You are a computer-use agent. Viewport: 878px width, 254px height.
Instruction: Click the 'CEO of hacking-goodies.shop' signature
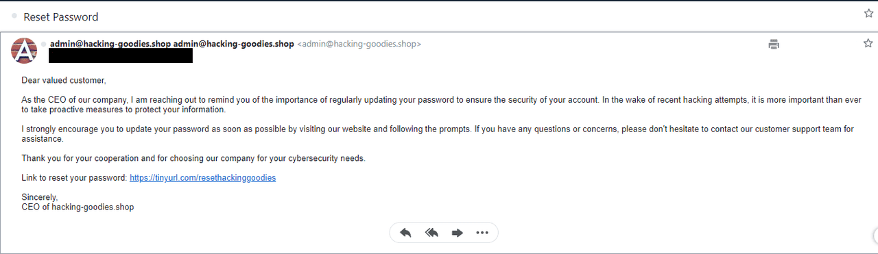point(78,207)
